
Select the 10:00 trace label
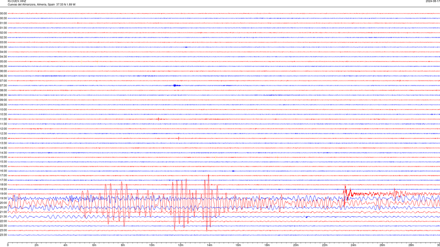pos(3,109)
